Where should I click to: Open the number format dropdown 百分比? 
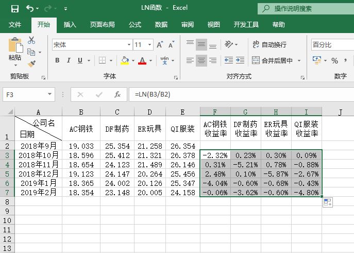tap(331, 45)
